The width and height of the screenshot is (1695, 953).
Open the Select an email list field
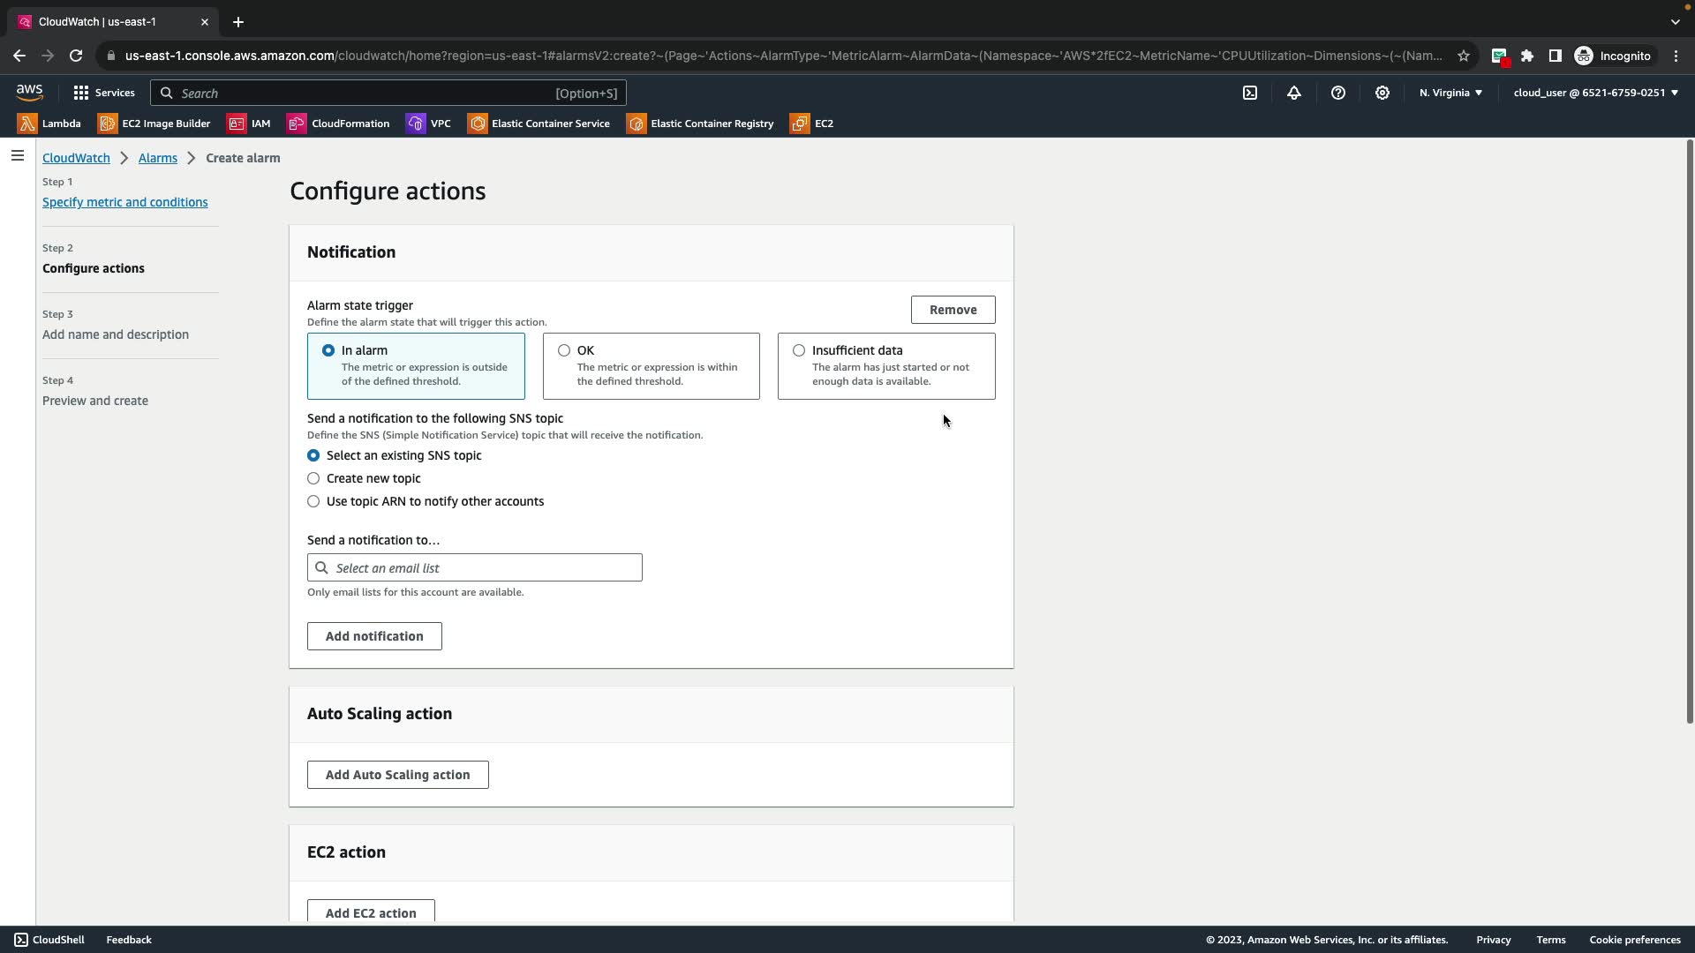click(475, 568)
